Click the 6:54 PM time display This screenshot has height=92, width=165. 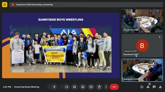[7, 87]
